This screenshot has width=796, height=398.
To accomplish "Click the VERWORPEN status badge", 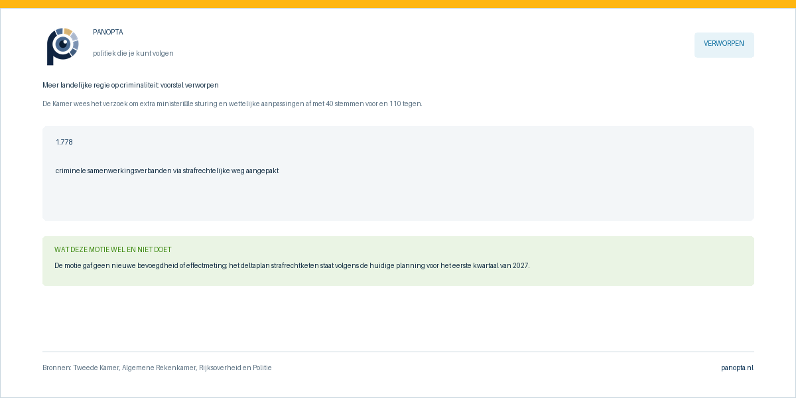I will [x=724, y=45].
